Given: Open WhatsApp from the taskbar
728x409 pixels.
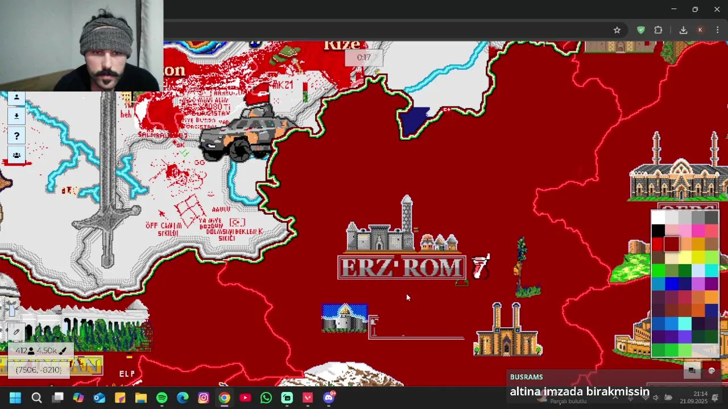Looking at the screenshot, I should coord(266,398).
